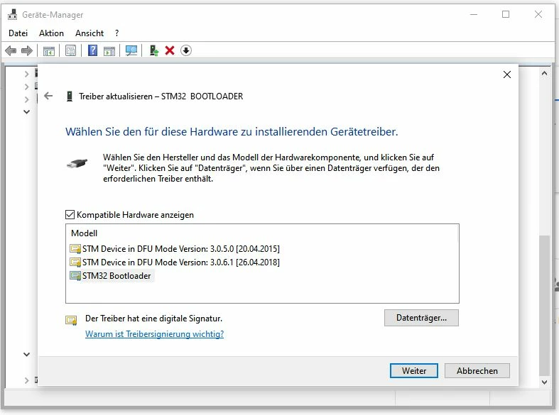Toggle 'Kompatible Hardware anzeigen' checkbox
The height and width of the screenshot is (415, 559).
(x=70, y=215)
